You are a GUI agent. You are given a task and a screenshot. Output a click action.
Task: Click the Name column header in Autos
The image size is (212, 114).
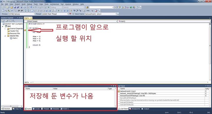point(38,89)
